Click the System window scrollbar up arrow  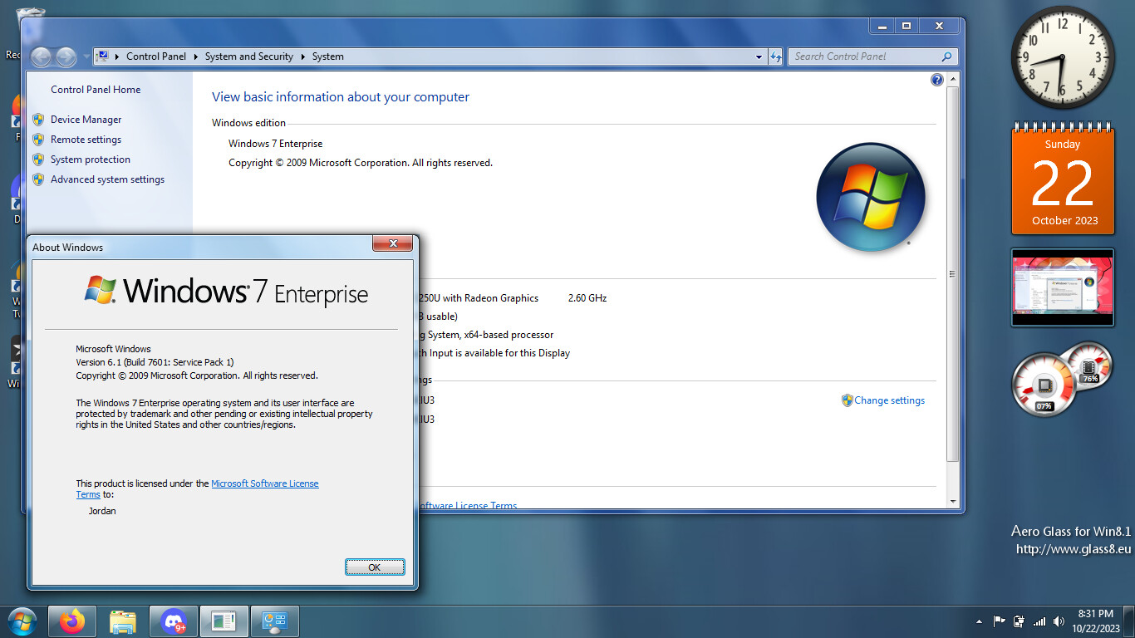tap(952, 78)
